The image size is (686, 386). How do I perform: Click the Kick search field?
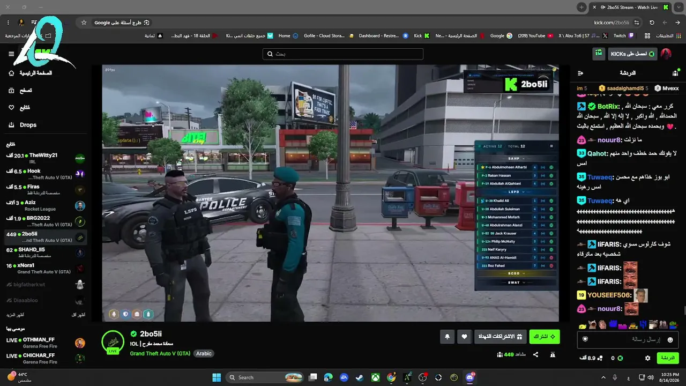click(343, 54)
